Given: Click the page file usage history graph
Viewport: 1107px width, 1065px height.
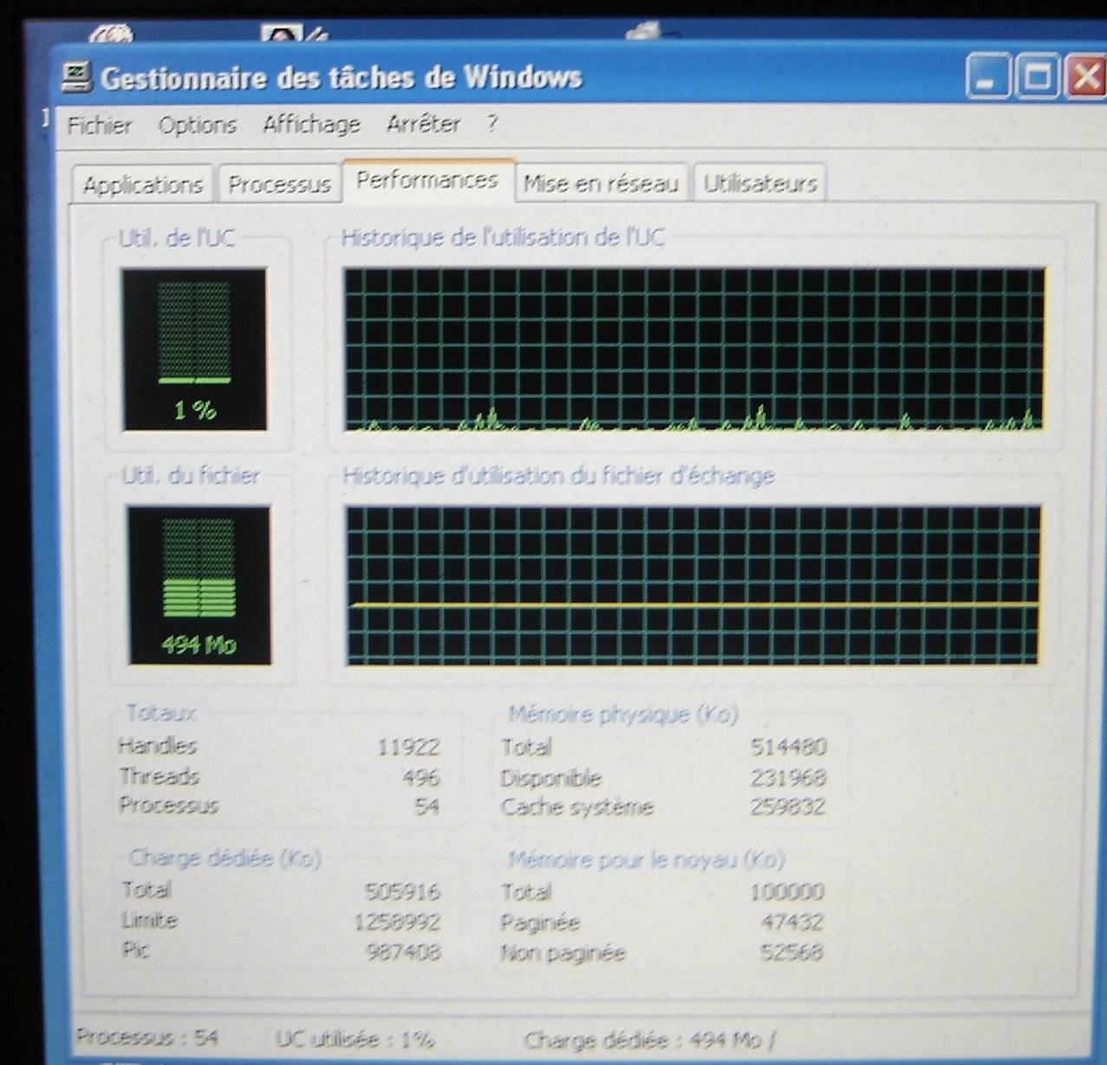Looking at the screenshot, I should (693, 585).
